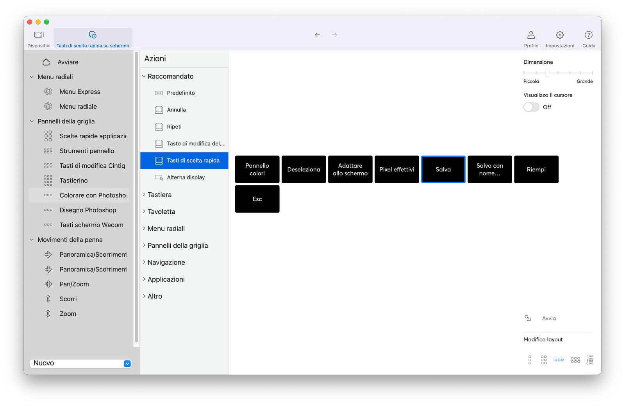Expand Pannelli della griglia in Azioni list

pos(144,245)
